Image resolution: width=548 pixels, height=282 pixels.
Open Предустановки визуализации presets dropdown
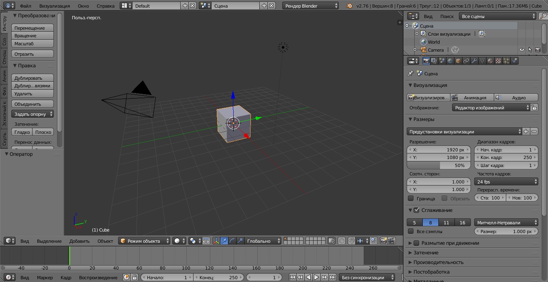(x=464, y=131)
